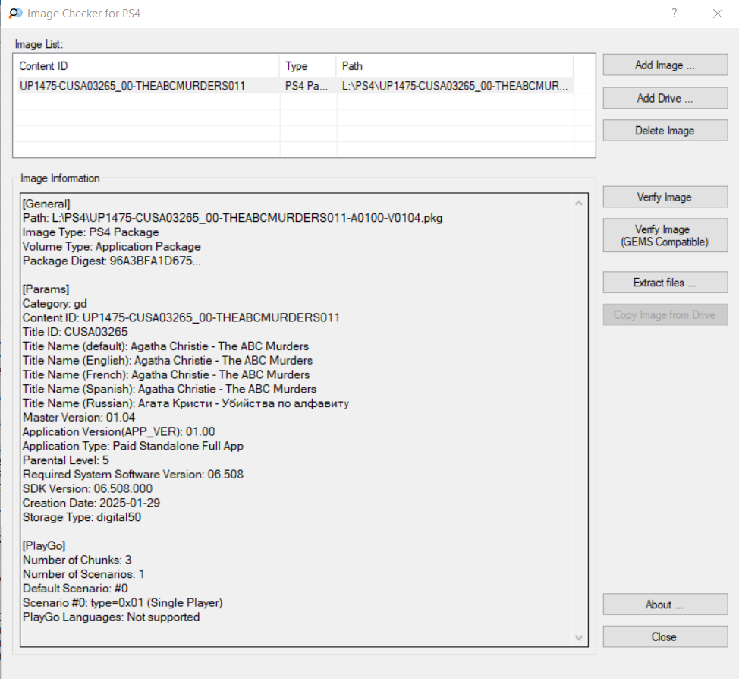This screenshot has height=679, width=739.
Task: Click scroll up arrow in information box
Action: [x=579, y=204]
